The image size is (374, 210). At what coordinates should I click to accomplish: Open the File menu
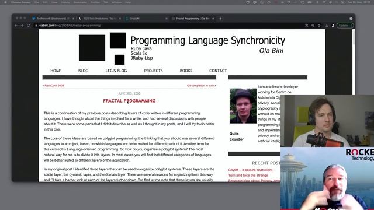pyautogui.click(x=37, y=2)
